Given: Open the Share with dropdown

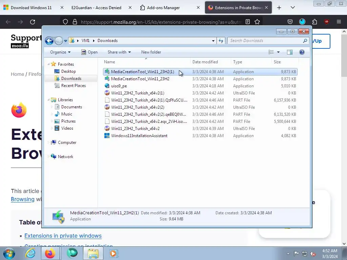Looking at the screenshot, I should pyautogui.click(x=119, y=52).
